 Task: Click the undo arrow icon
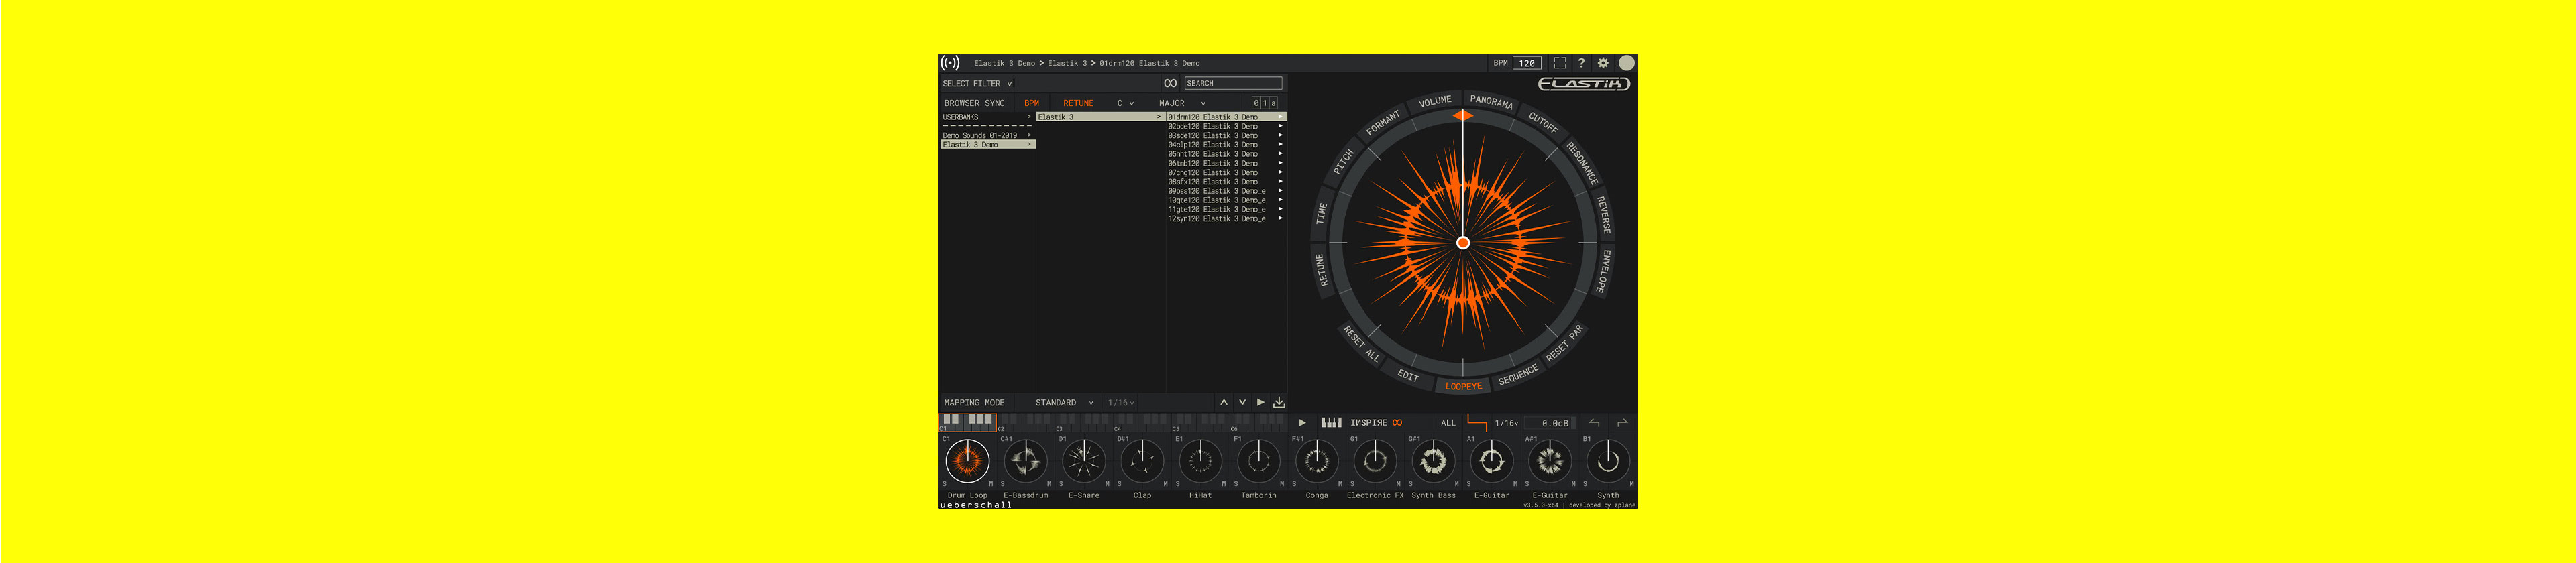(x=1594, y=423)
